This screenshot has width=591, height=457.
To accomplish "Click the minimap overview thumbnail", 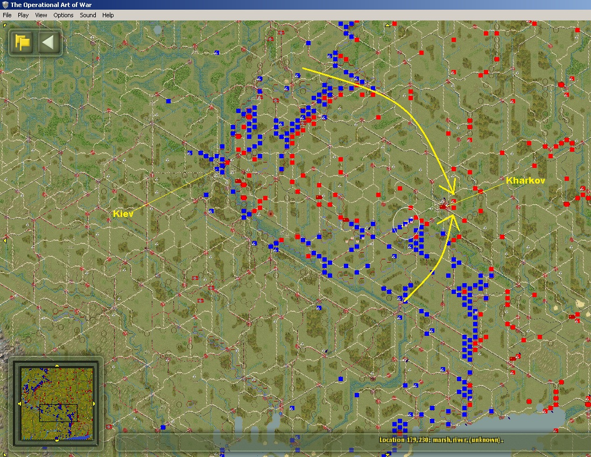I will tap(57, 404).
